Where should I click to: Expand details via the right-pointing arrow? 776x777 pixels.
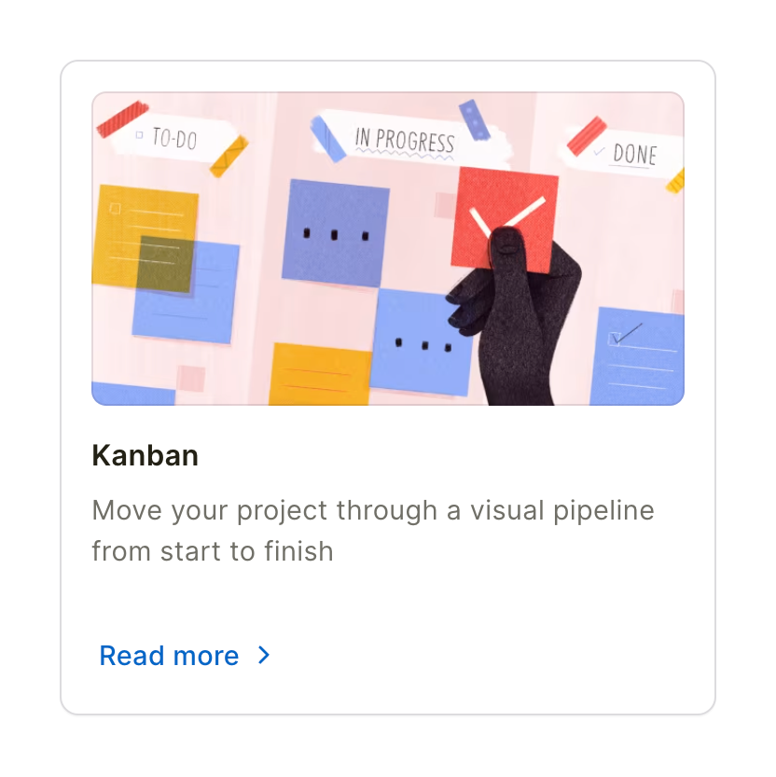click(x=263, y=656)
